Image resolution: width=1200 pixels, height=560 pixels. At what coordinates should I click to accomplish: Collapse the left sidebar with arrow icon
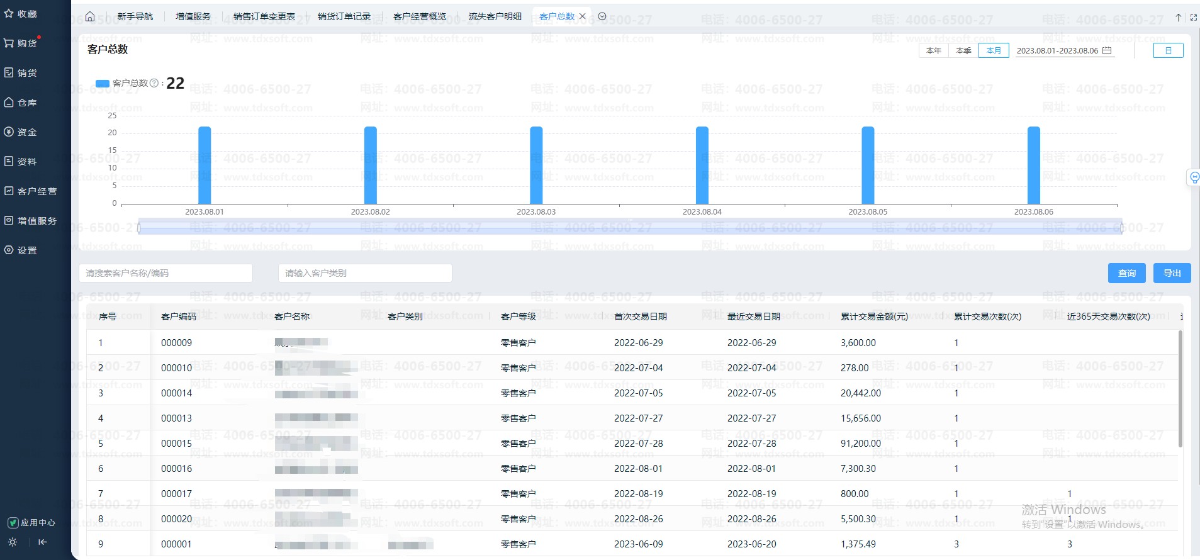pyautogui.click(x=43, y=542)
